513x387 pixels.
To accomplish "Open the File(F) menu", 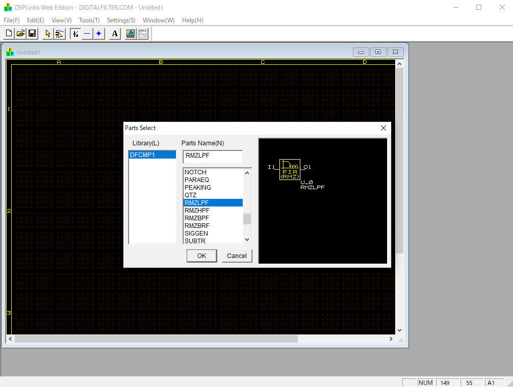I will pyautogui.click(x=12, y=20).
